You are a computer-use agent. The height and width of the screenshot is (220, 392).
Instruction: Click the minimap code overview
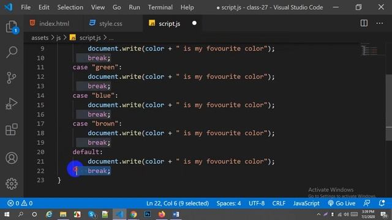tap(369, 50)
